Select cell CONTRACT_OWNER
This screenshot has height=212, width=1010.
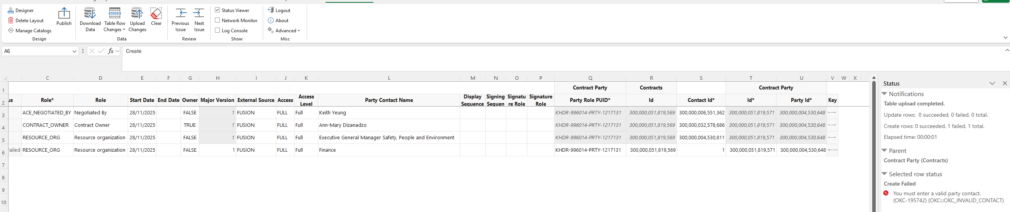pyautogui.click(x=47, y=125)
